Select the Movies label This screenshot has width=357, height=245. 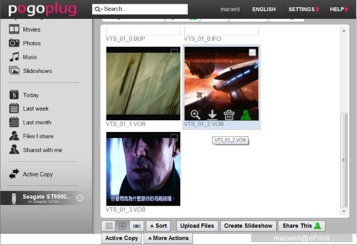[32, 30]
